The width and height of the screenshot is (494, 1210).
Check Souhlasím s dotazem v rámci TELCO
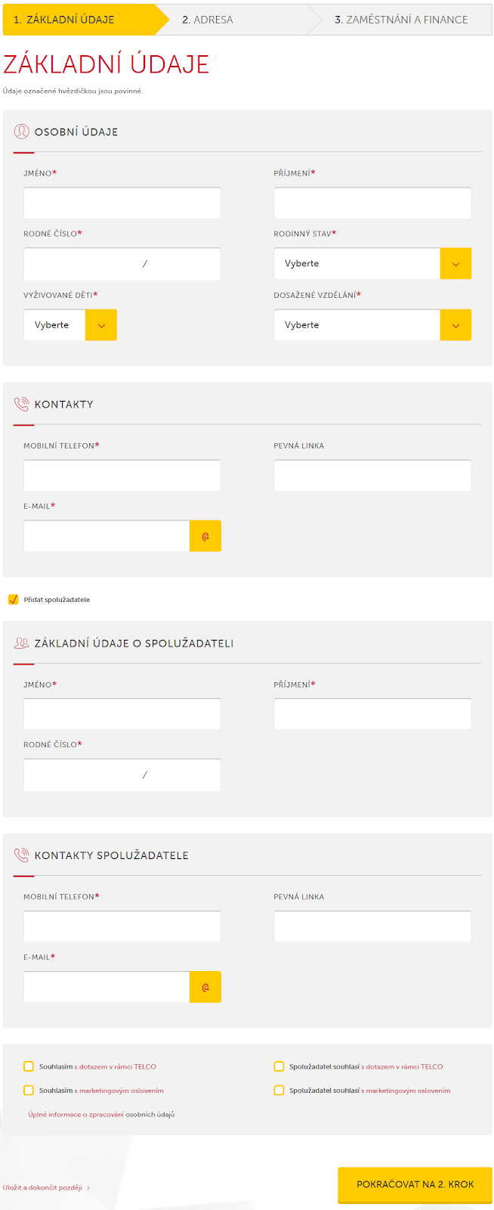click(x=29, y=1066)
